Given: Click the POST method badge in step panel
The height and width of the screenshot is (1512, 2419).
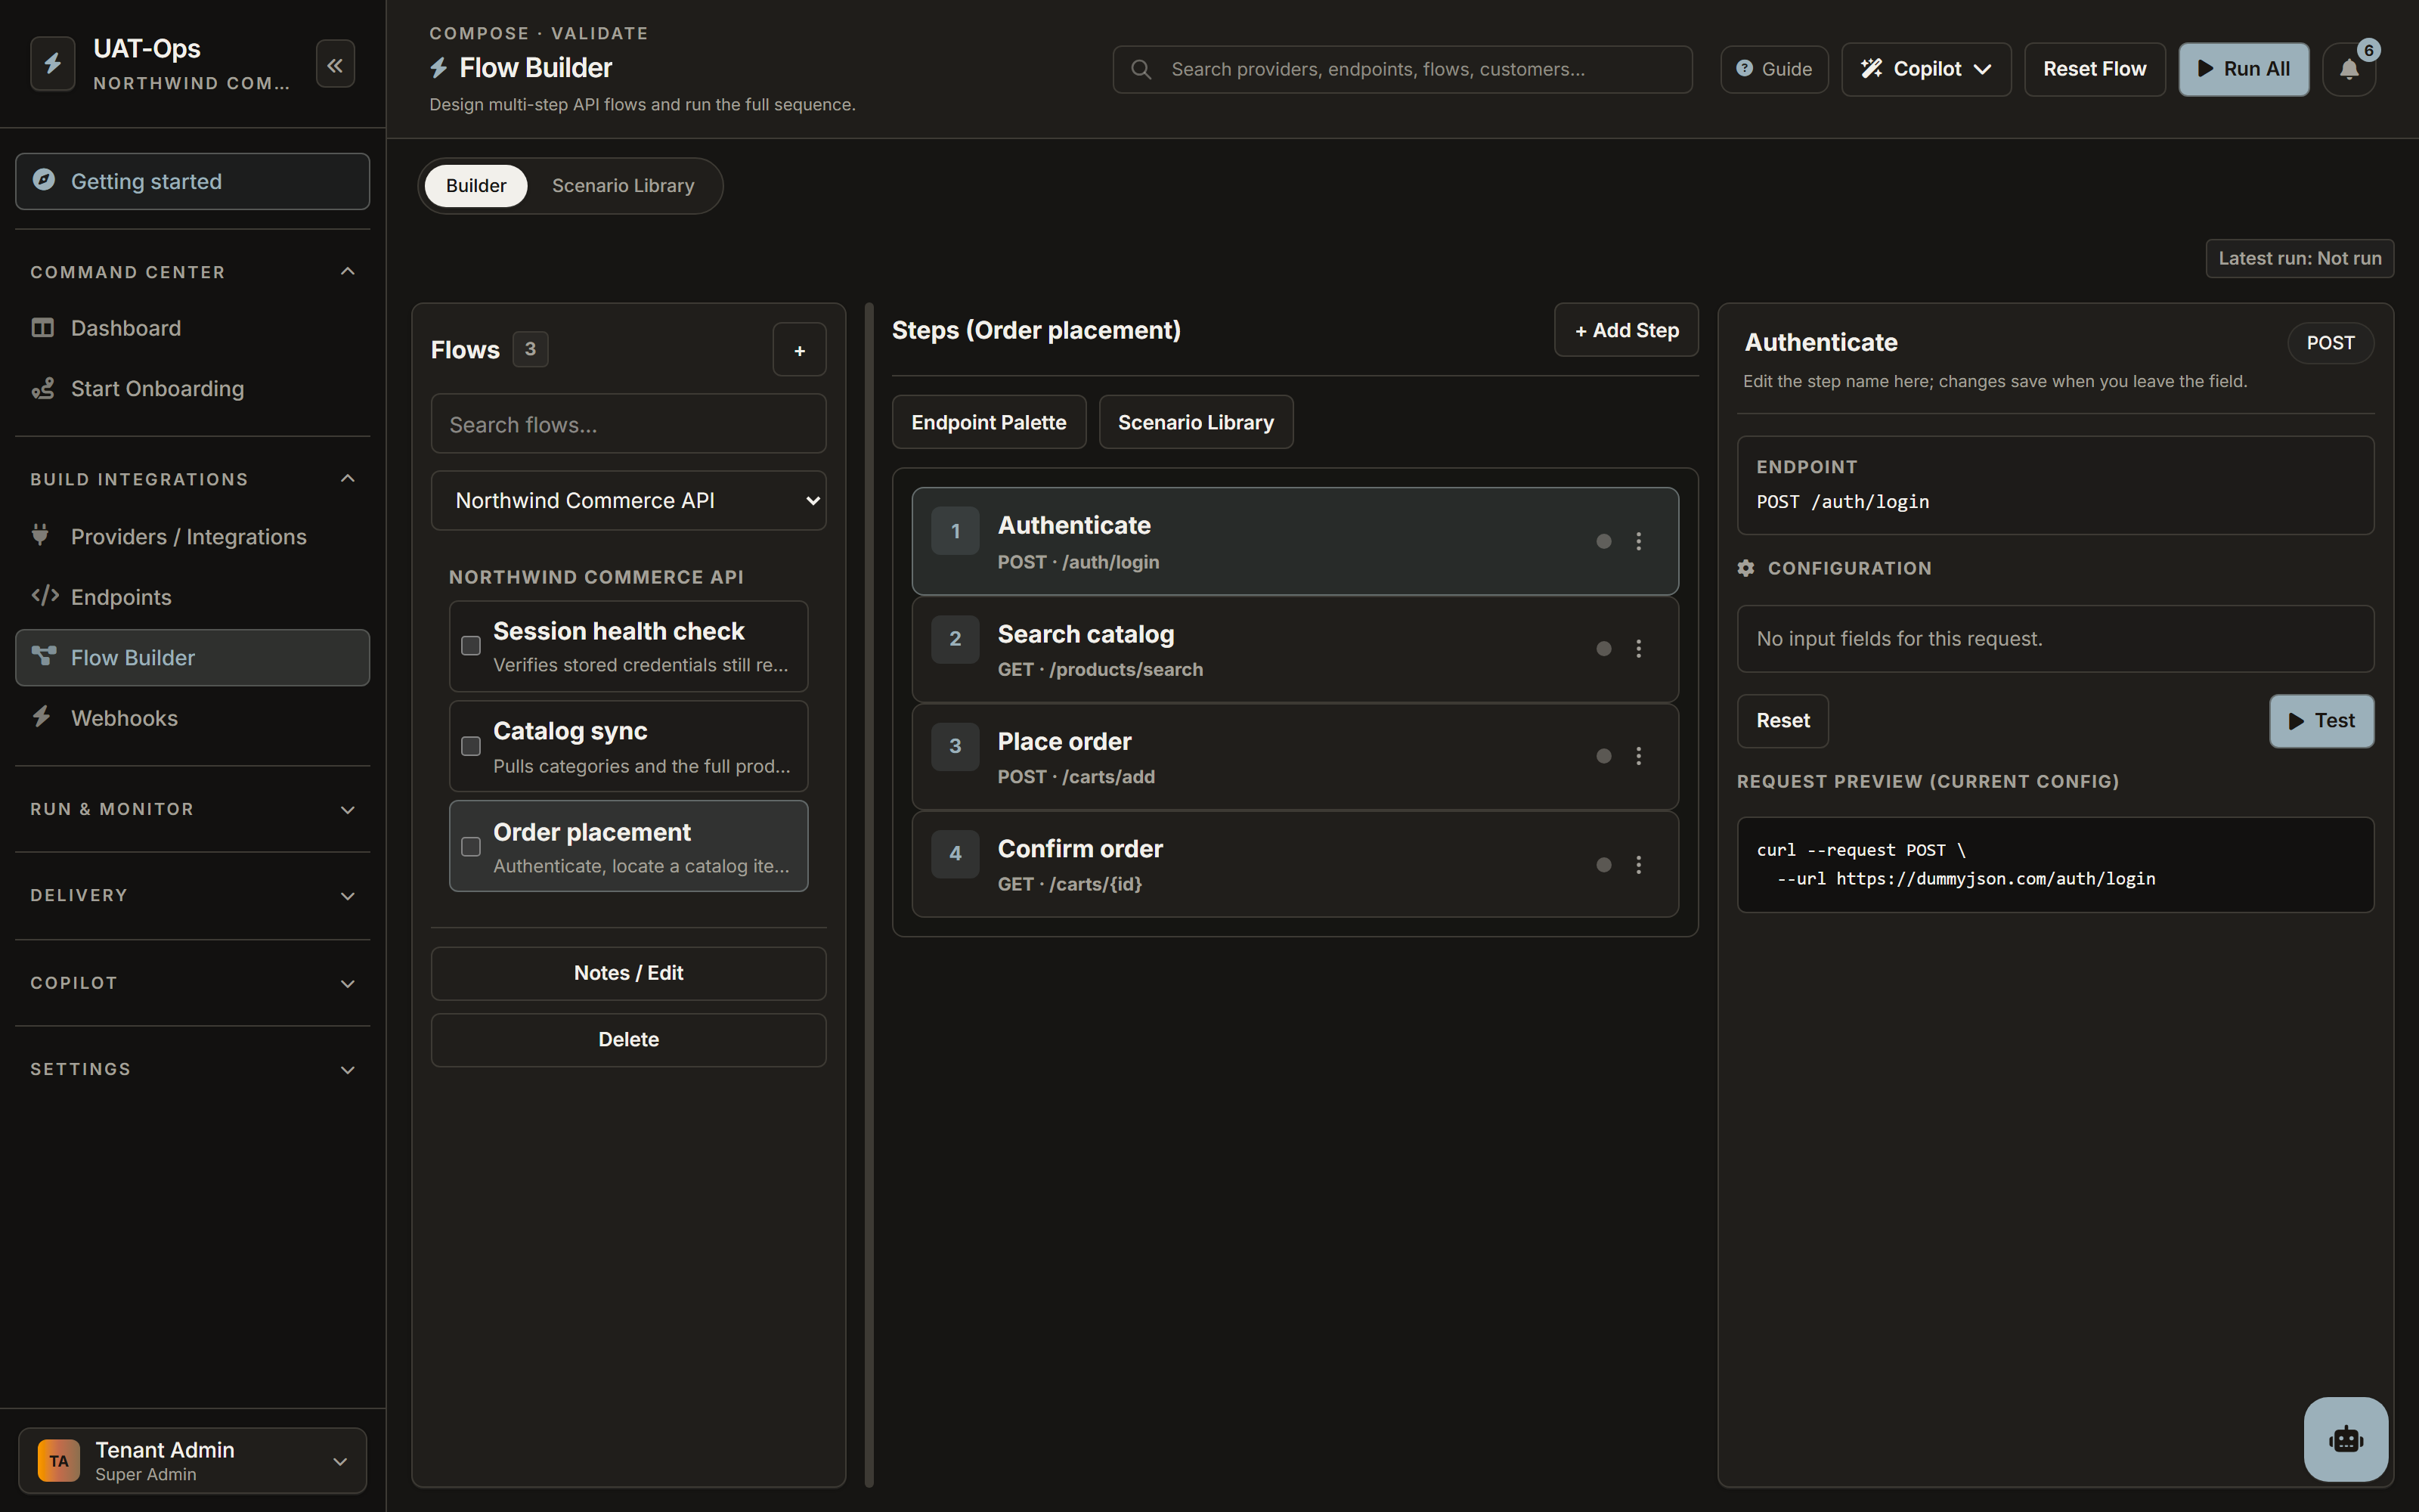Looking at the screenshot, I should 2330,343.
